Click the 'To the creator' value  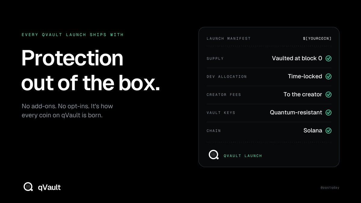[x=303, y=94]
